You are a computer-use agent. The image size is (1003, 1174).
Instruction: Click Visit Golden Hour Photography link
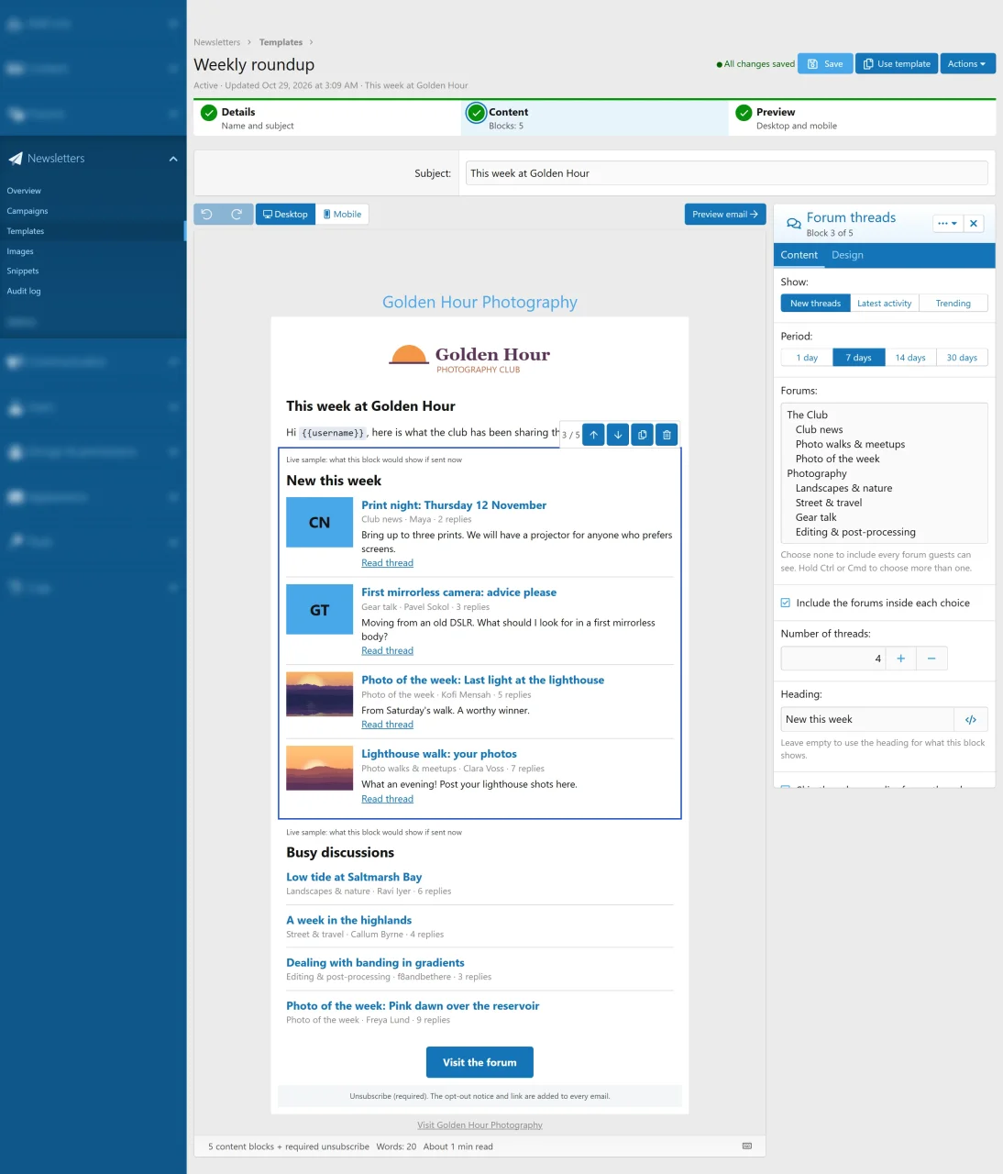pyautogui.click(x=479, y=1125)
